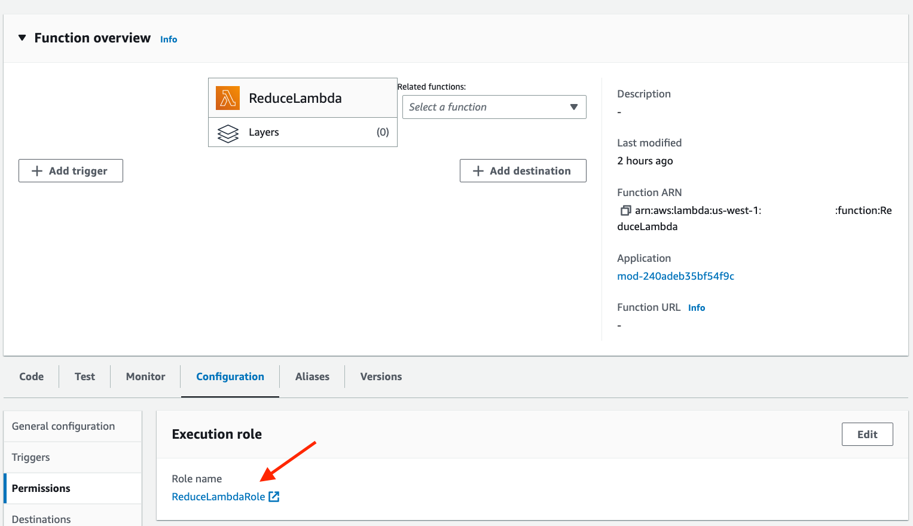The height and width of the screenshot is (526, 913).
Task: Copy the Function ARN with copy icon
Action: tap(625, 210)
